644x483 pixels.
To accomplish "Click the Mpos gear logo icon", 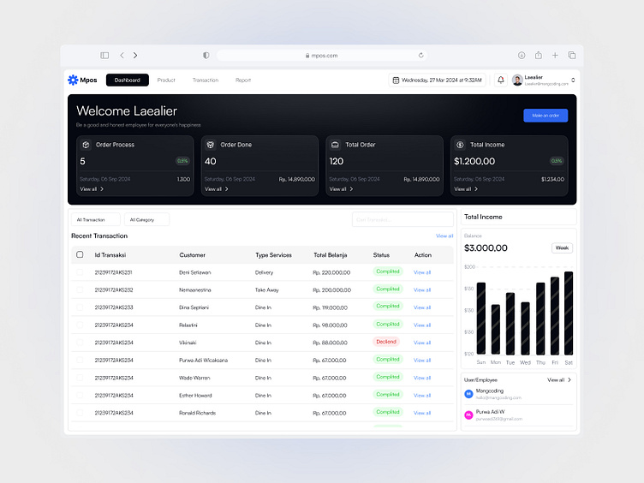I will click(73, 80).
